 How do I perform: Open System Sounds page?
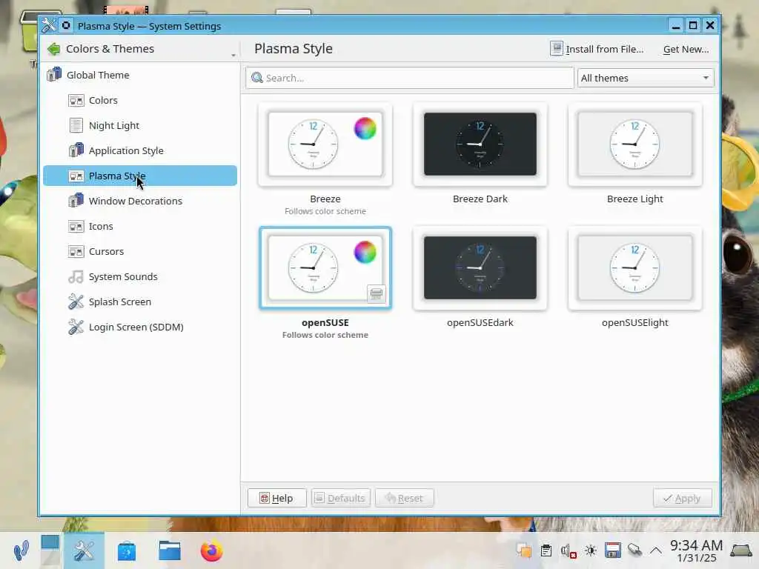click(140, 276)
